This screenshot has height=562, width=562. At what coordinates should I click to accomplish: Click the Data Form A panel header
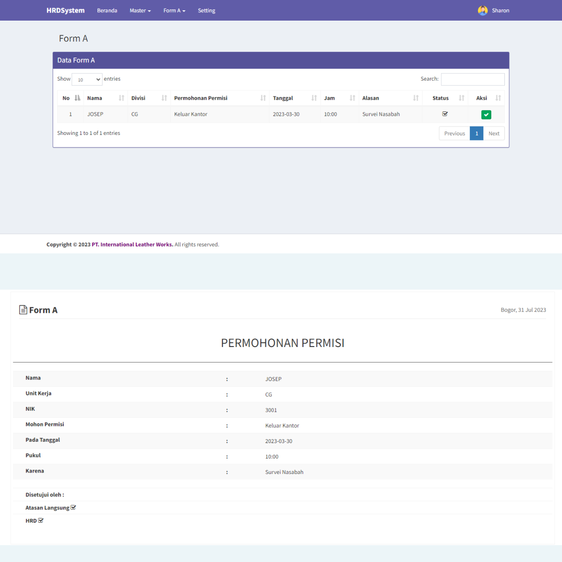pos(281,60)
